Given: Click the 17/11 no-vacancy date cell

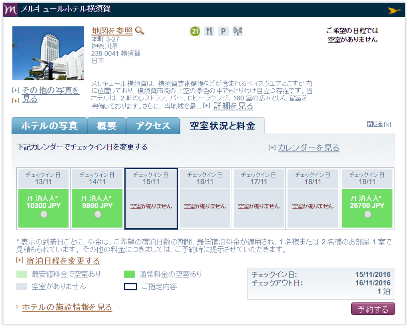Looking at the screenshot, I should (x=259, y=199).
